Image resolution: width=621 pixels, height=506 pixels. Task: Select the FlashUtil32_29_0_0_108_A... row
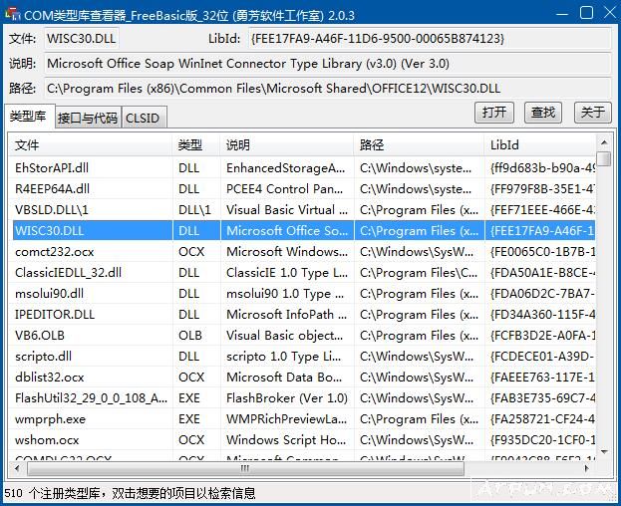tap(302, 398)
